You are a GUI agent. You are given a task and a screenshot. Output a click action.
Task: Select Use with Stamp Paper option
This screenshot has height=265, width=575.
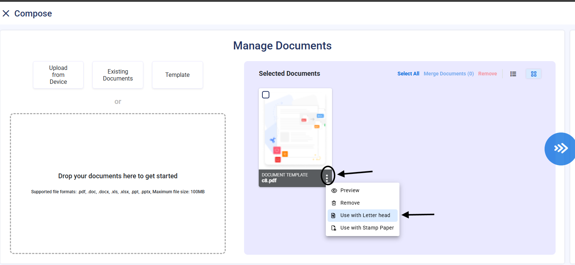click(x=367, y=228)
